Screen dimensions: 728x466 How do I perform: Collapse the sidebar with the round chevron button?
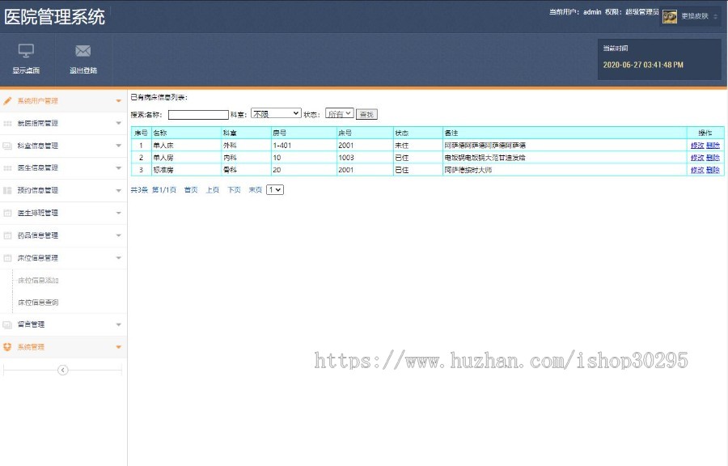(62, 370)
